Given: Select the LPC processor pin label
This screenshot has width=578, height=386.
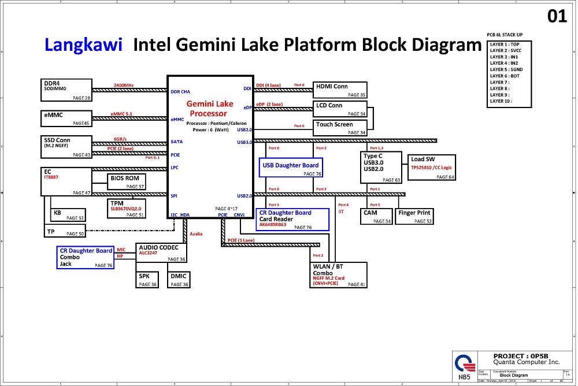Looking at the screenshot, I should click(x=175, y=168).
